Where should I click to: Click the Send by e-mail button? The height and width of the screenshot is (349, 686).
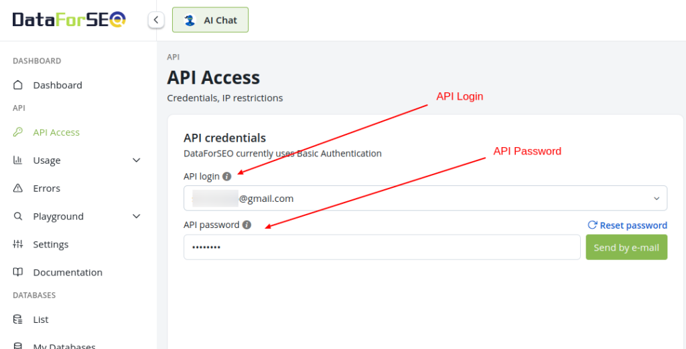pyautogui.click(x=626, y=247)
